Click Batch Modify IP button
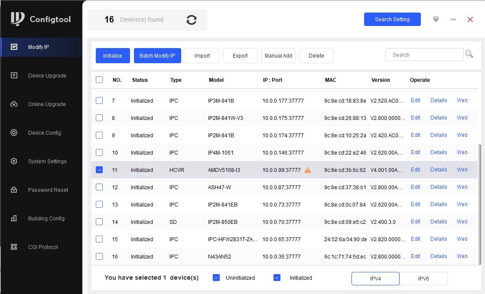Screen dimensions: 485x294 [x=157, y=56]
